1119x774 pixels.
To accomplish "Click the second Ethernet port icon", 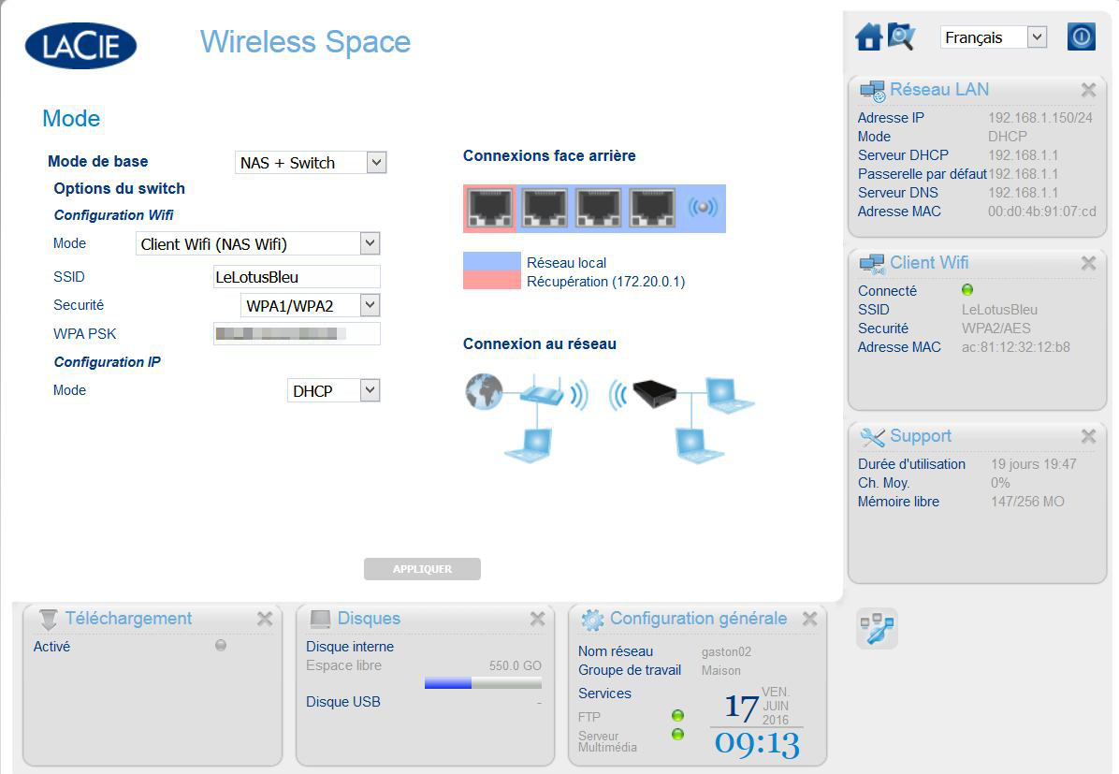I will tap(545, 208).
